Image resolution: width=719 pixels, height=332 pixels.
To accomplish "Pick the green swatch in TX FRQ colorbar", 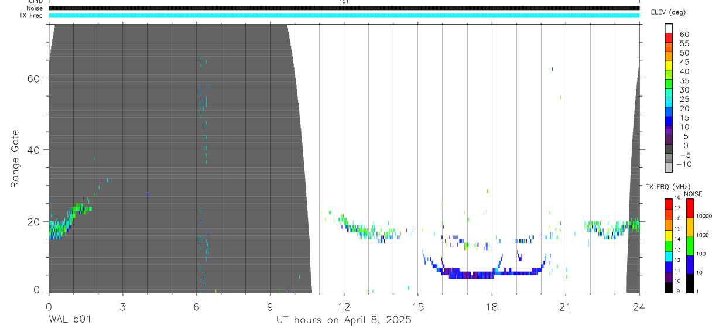I will coord(669,245).
